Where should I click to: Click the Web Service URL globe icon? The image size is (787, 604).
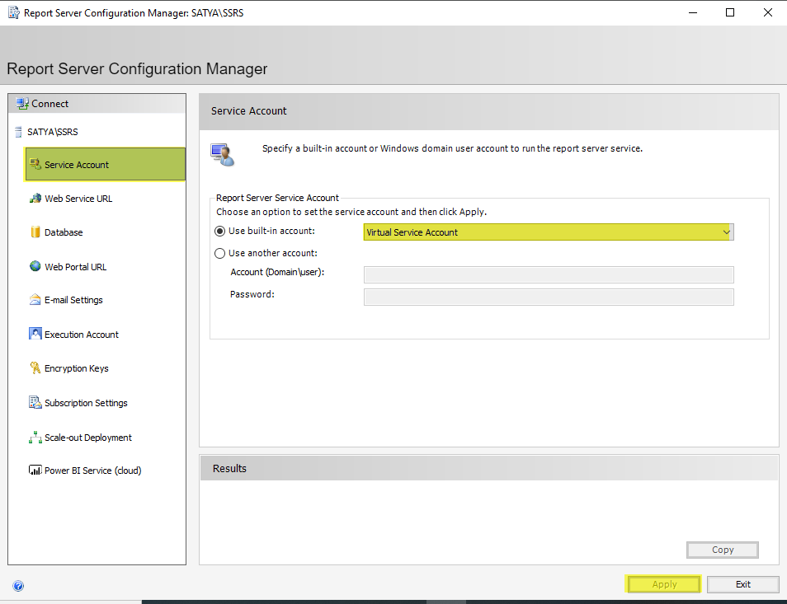[35, 199]
